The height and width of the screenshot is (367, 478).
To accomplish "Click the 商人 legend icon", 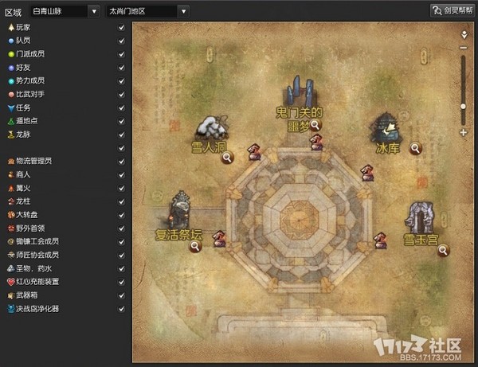I will point(11,175).
